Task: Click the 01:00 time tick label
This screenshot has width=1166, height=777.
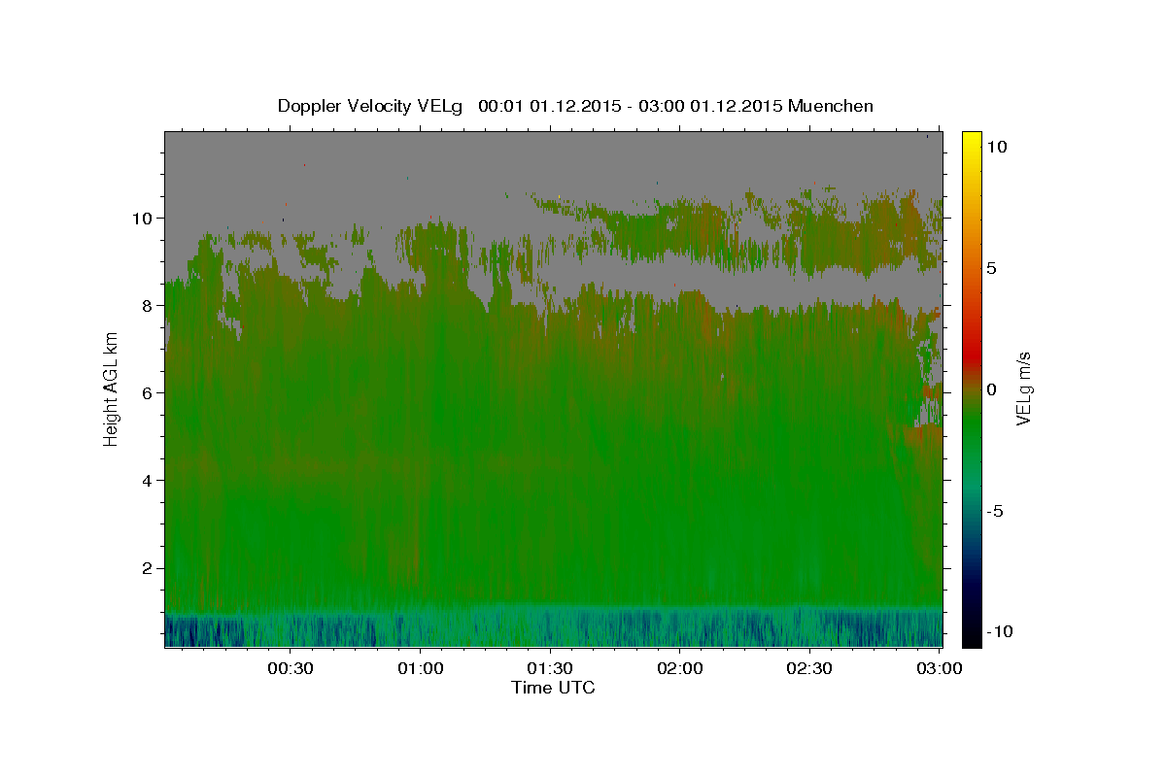Action: (x=421, y=668)
